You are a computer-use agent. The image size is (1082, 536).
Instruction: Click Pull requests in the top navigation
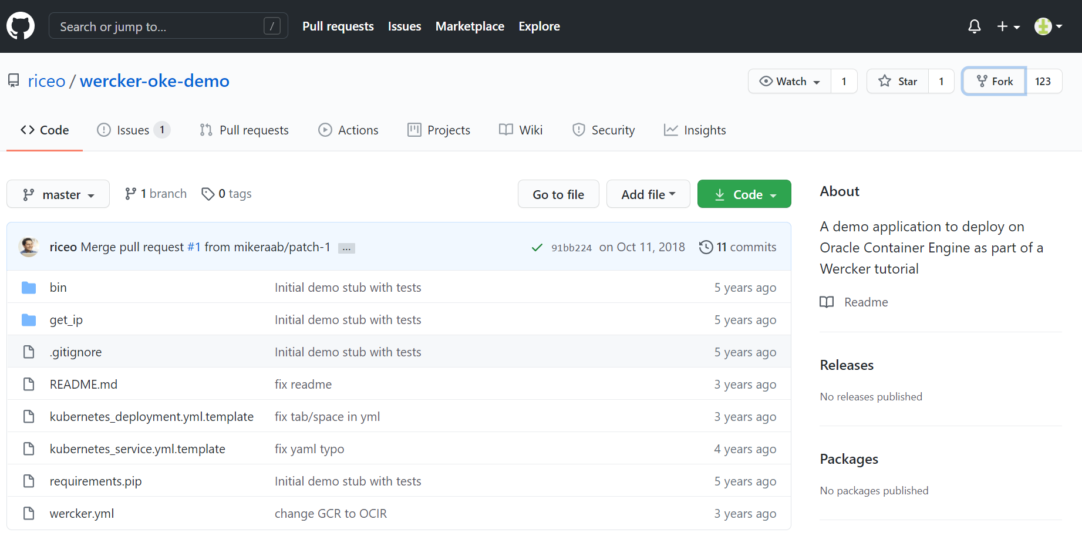[x=338, y=26]
